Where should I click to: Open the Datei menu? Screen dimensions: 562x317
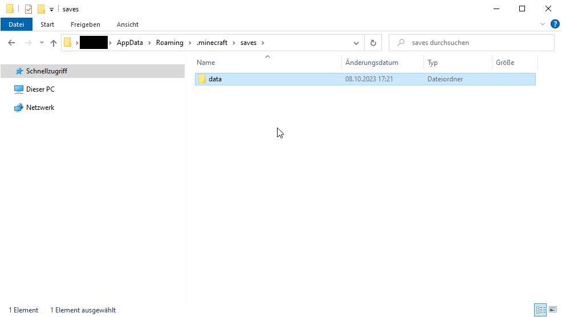[17, 24]
